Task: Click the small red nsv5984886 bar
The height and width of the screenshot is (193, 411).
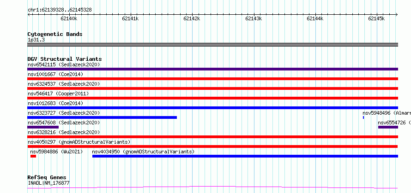Action: [x=33, y=156]
